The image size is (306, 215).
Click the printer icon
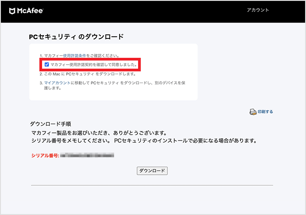coord(253,112)
